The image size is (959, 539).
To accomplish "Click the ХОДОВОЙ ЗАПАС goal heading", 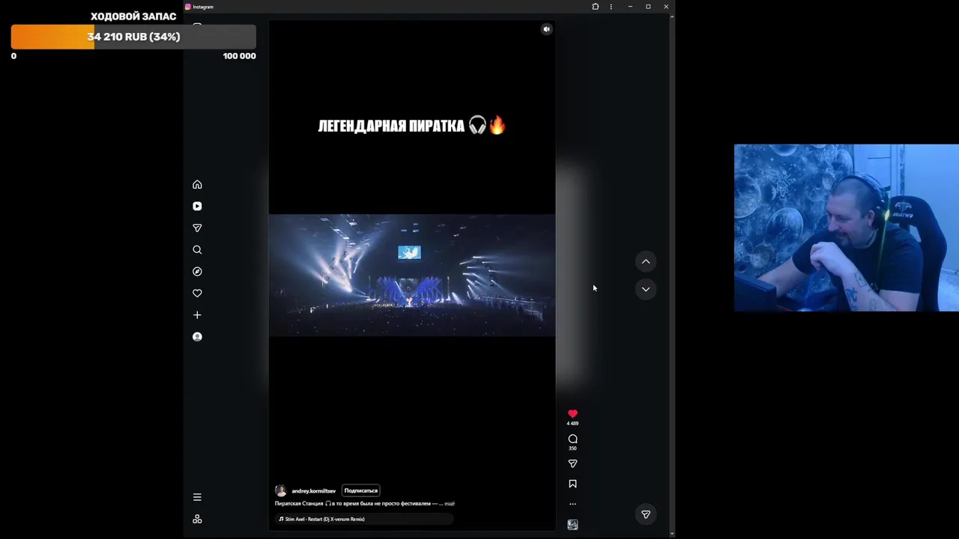I will pyautogui.click(x=133, y=16).
